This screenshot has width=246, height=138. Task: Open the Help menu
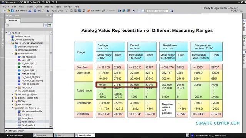[x=77, y=7]
